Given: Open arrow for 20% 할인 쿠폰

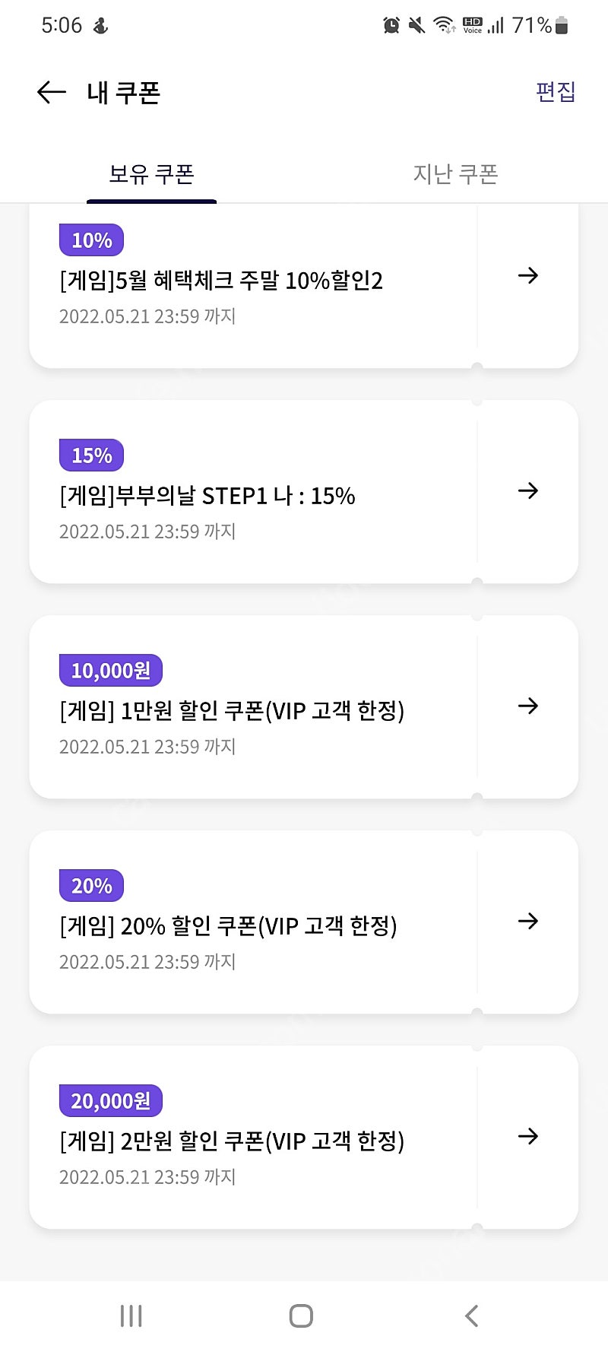Looking at the screenshot, I should 527,921.
